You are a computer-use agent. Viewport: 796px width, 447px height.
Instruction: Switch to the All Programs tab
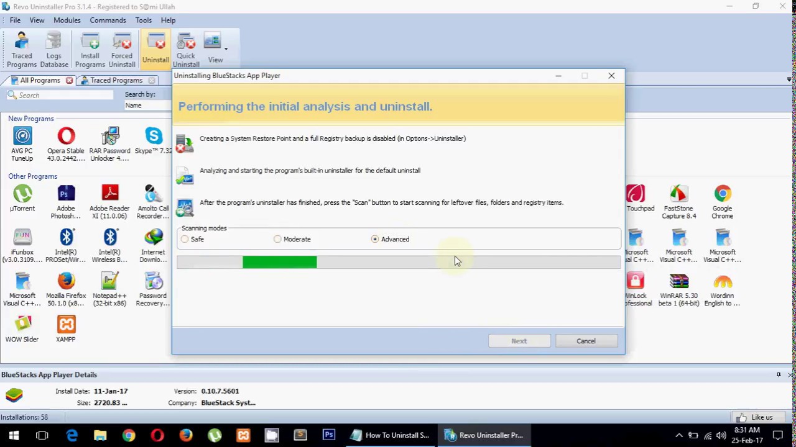coord(39,81)
